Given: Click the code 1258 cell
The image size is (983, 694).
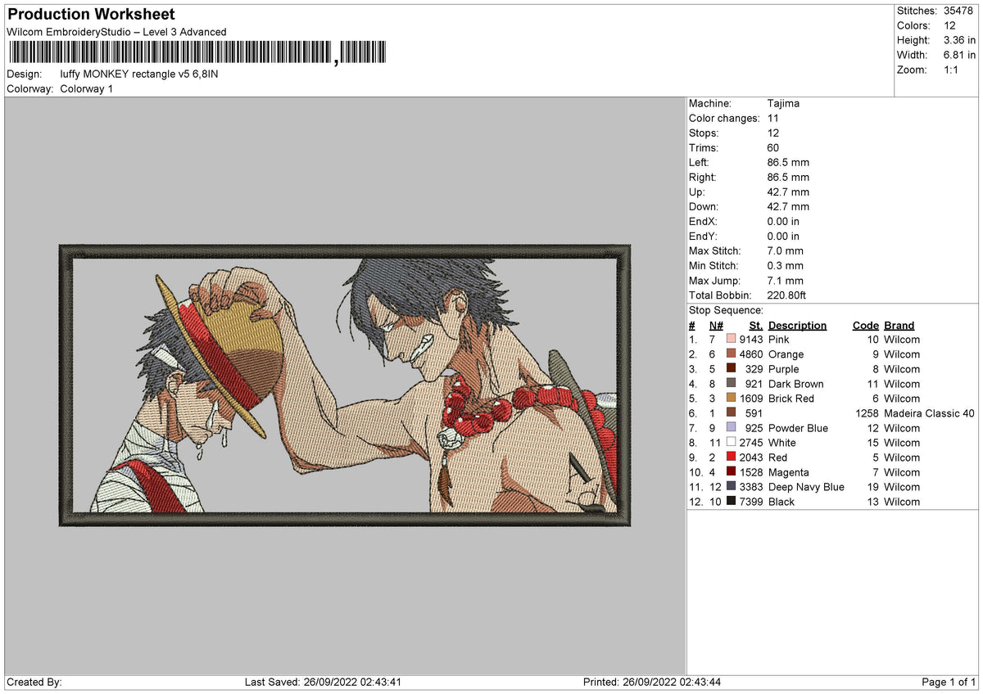Looking at the screenshot, I should pos(866,413).
